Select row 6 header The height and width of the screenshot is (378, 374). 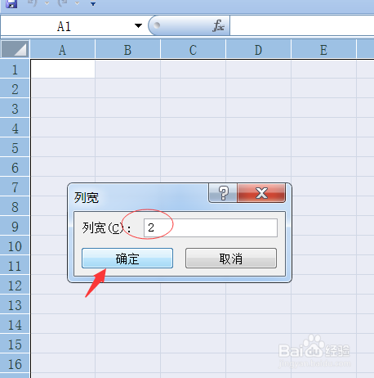(x=15, y=168)
